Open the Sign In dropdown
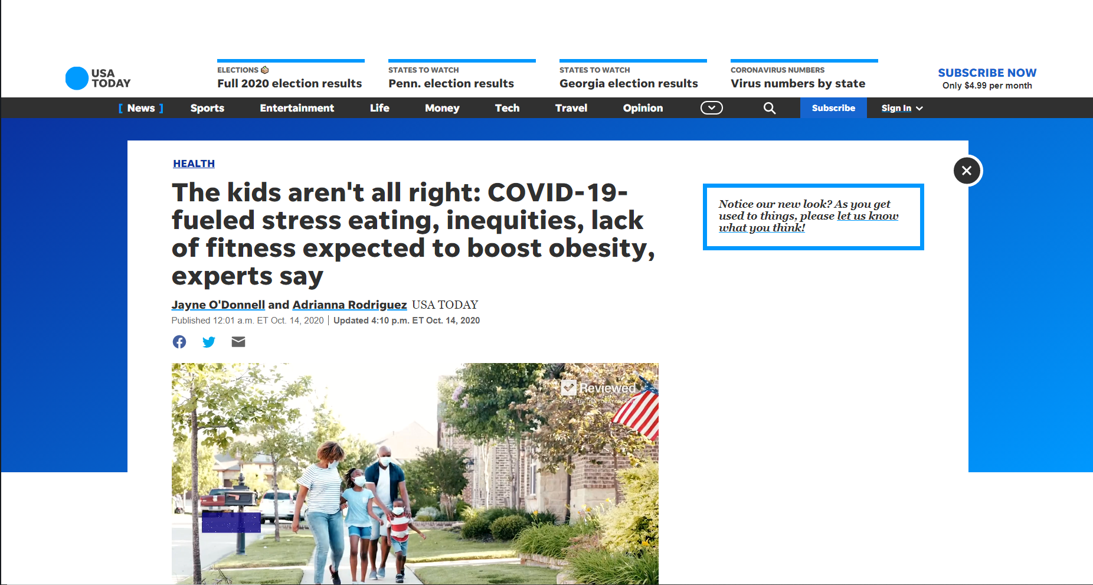The image size is (1093, 585). (x=901, y=108)
